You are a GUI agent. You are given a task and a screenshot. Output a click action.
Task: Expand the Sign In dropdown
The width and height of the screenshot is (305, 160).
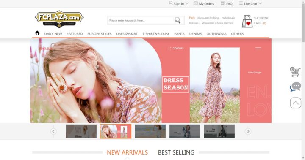pos(179,3)
